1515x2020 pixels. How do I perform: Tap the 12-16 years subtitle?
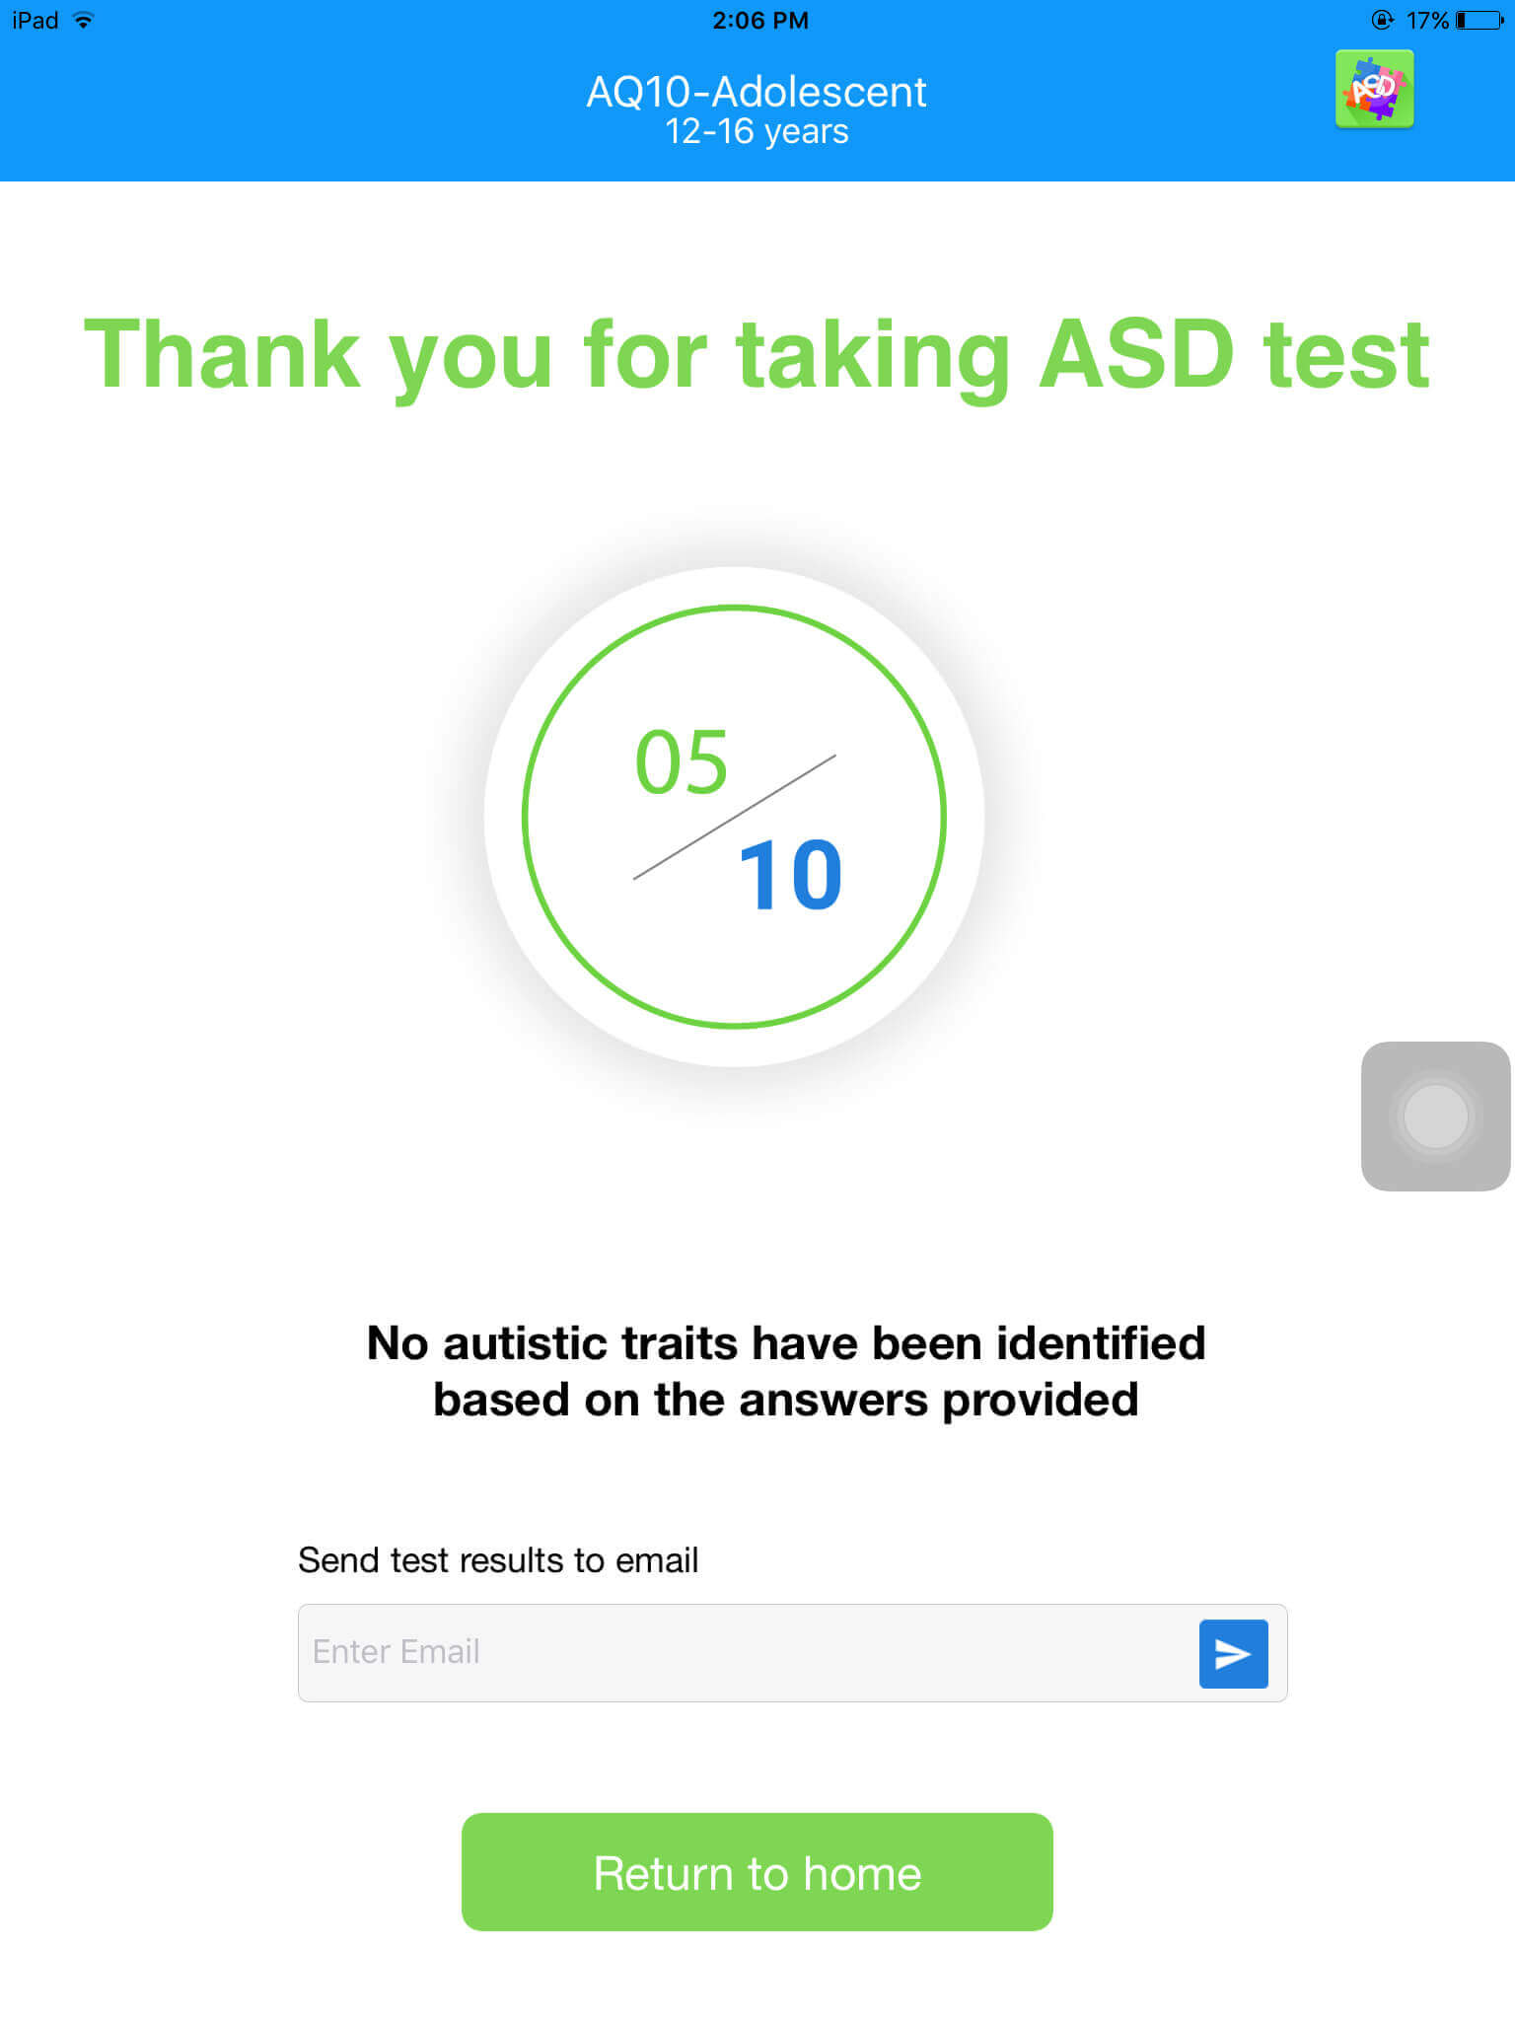757,132
